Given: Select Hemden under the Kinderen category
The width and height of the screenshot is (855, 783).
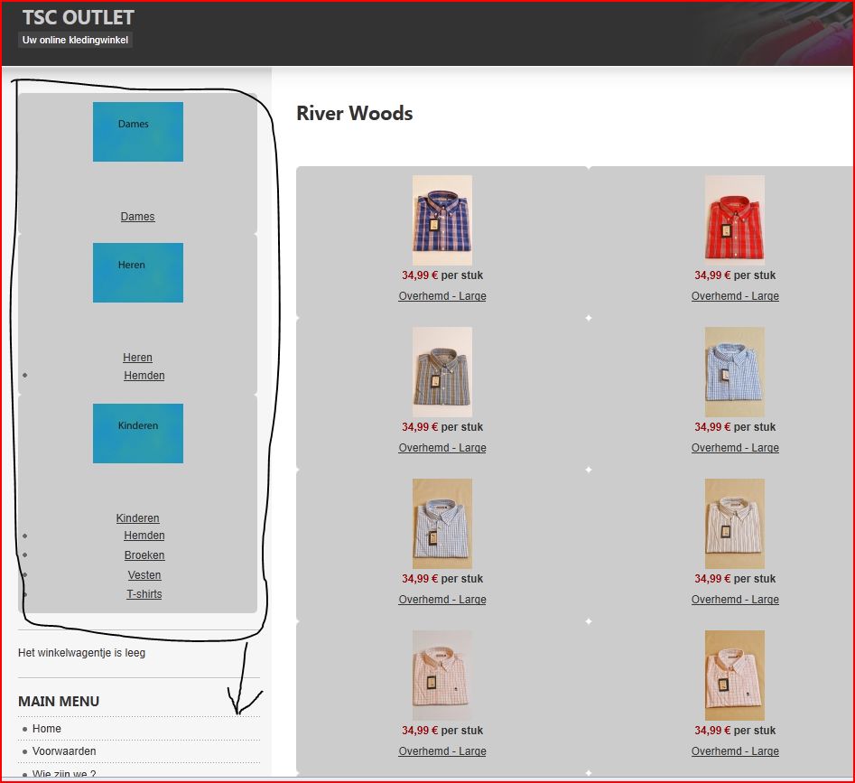Looking at the screenshot, I should pyautogui.click(x=144, y=536).
